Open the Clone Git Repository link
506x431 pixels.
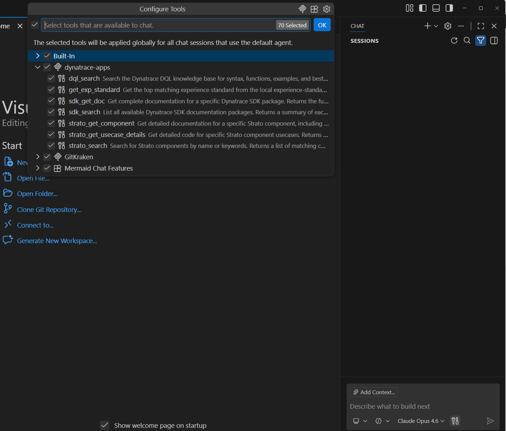pos(49,209)
